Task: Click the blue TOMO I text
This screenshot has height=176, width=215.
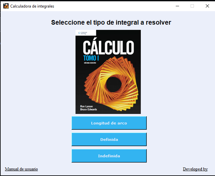Action: click(x=91, y=58)
